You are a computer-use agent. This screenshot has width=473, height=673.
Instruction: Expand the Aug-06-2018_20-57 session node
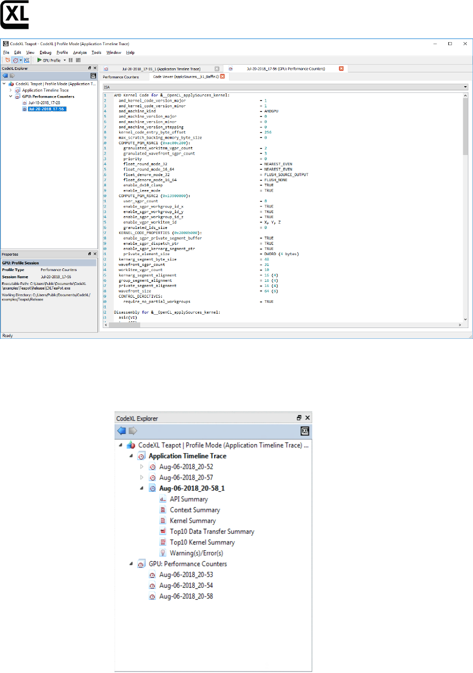(x=142, y=477)
